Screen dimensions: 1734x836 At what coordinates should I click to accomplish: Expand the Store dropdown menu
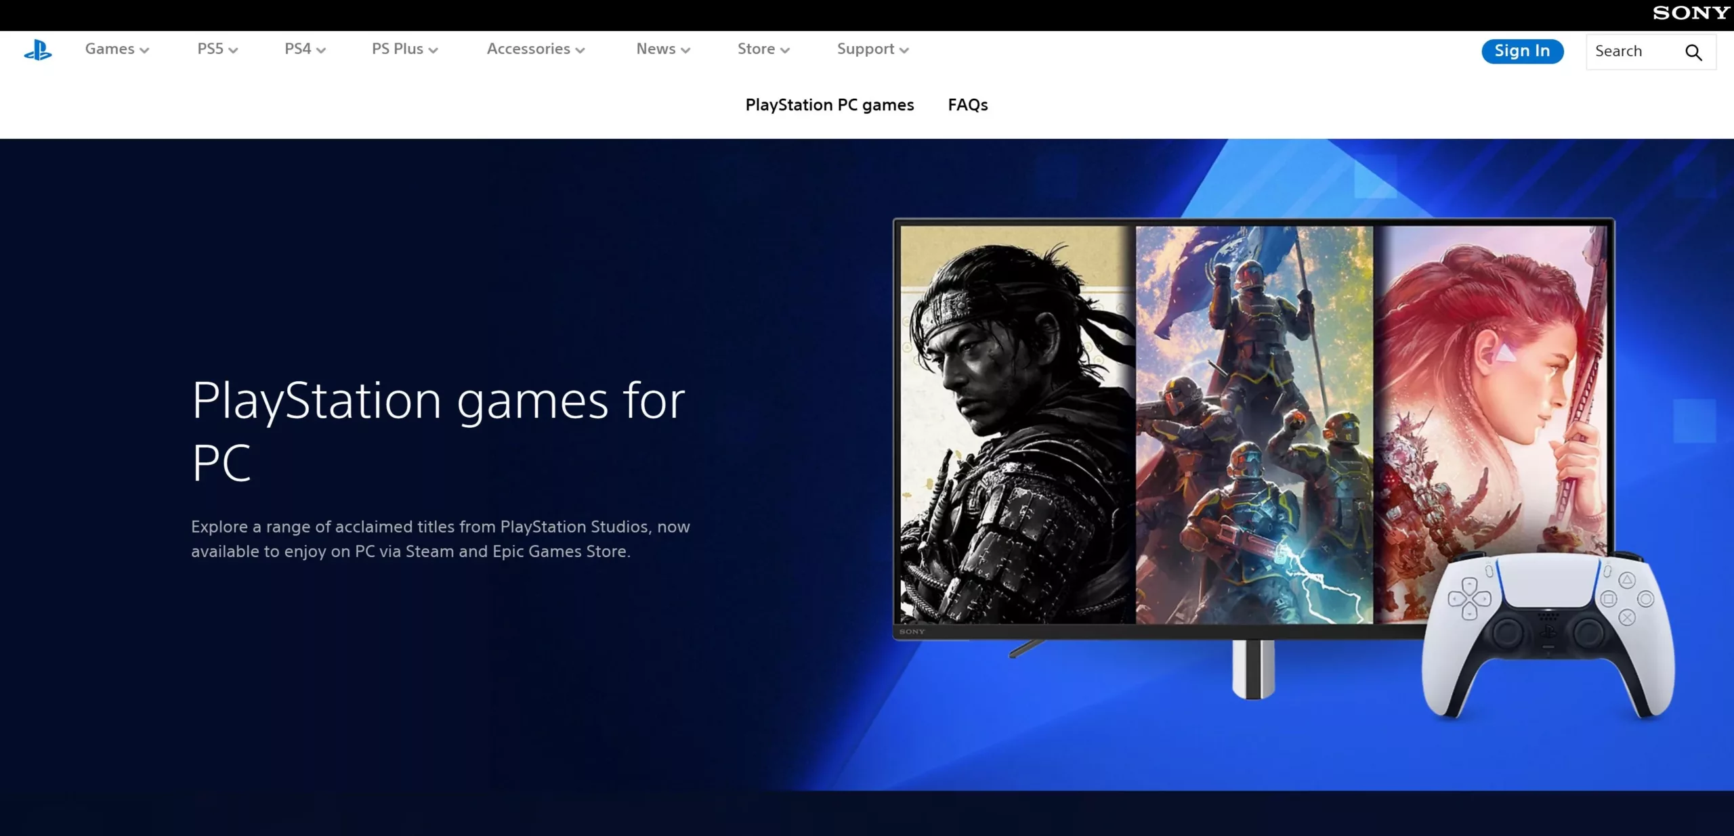click(763, 49)
